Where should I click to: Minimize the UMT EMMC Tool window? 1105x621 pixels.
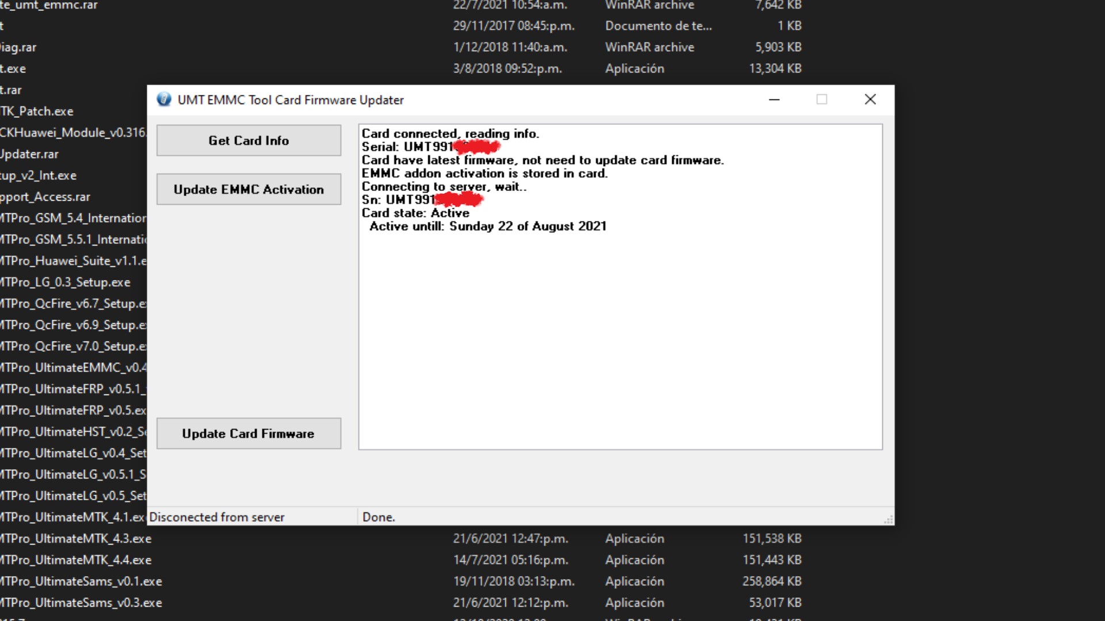774,99
